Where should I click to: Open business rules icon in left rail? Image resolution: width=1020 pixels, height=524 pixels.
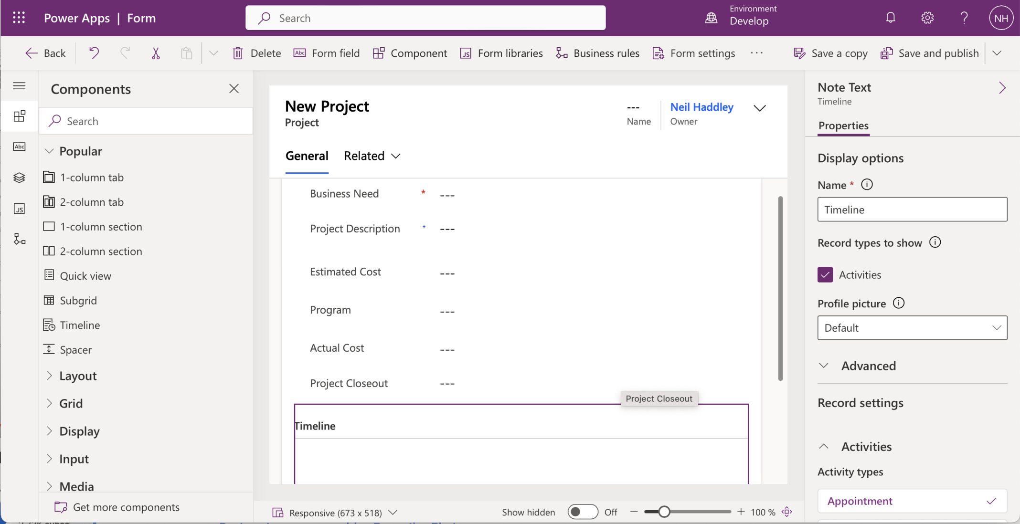[19, 239]
